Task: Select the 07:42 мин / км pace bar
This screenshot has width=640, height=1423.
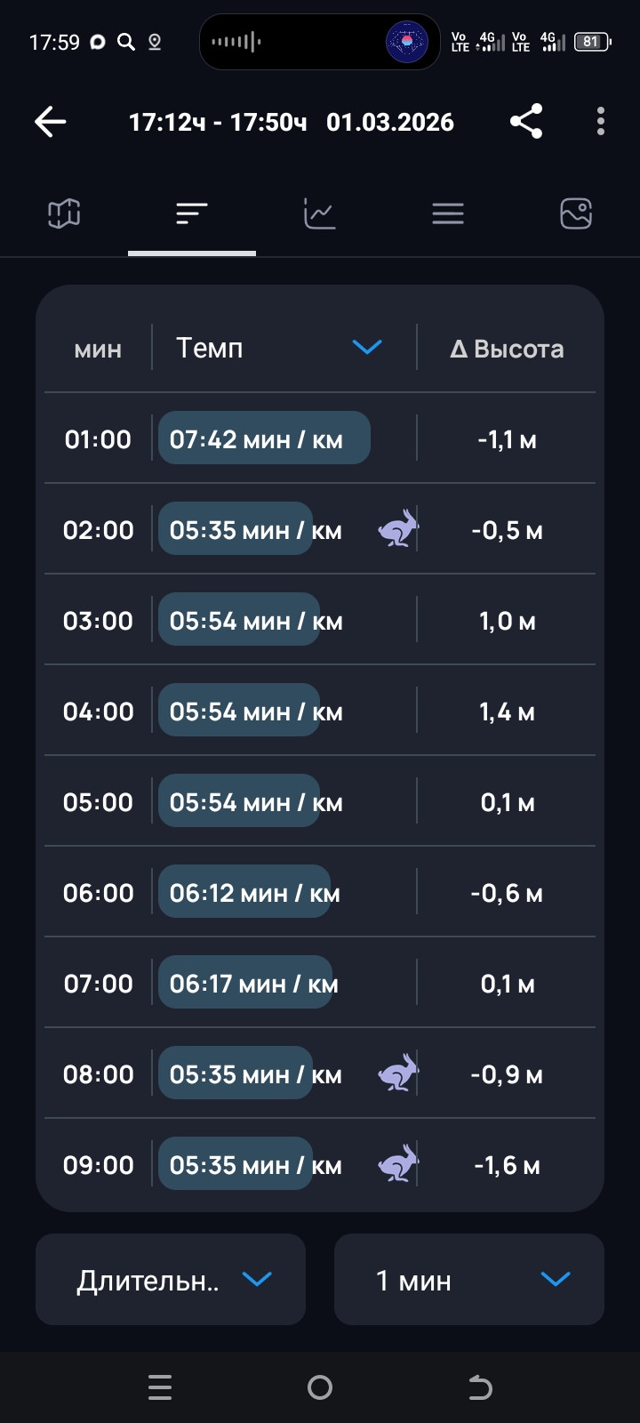Action: [x=264, y=438]
